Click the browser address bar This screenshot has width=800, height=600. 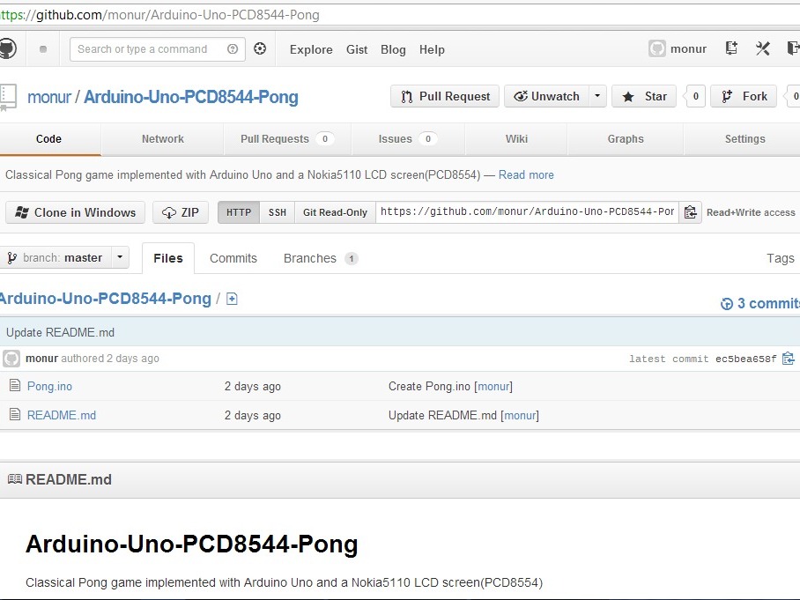(x=400, y=15)
